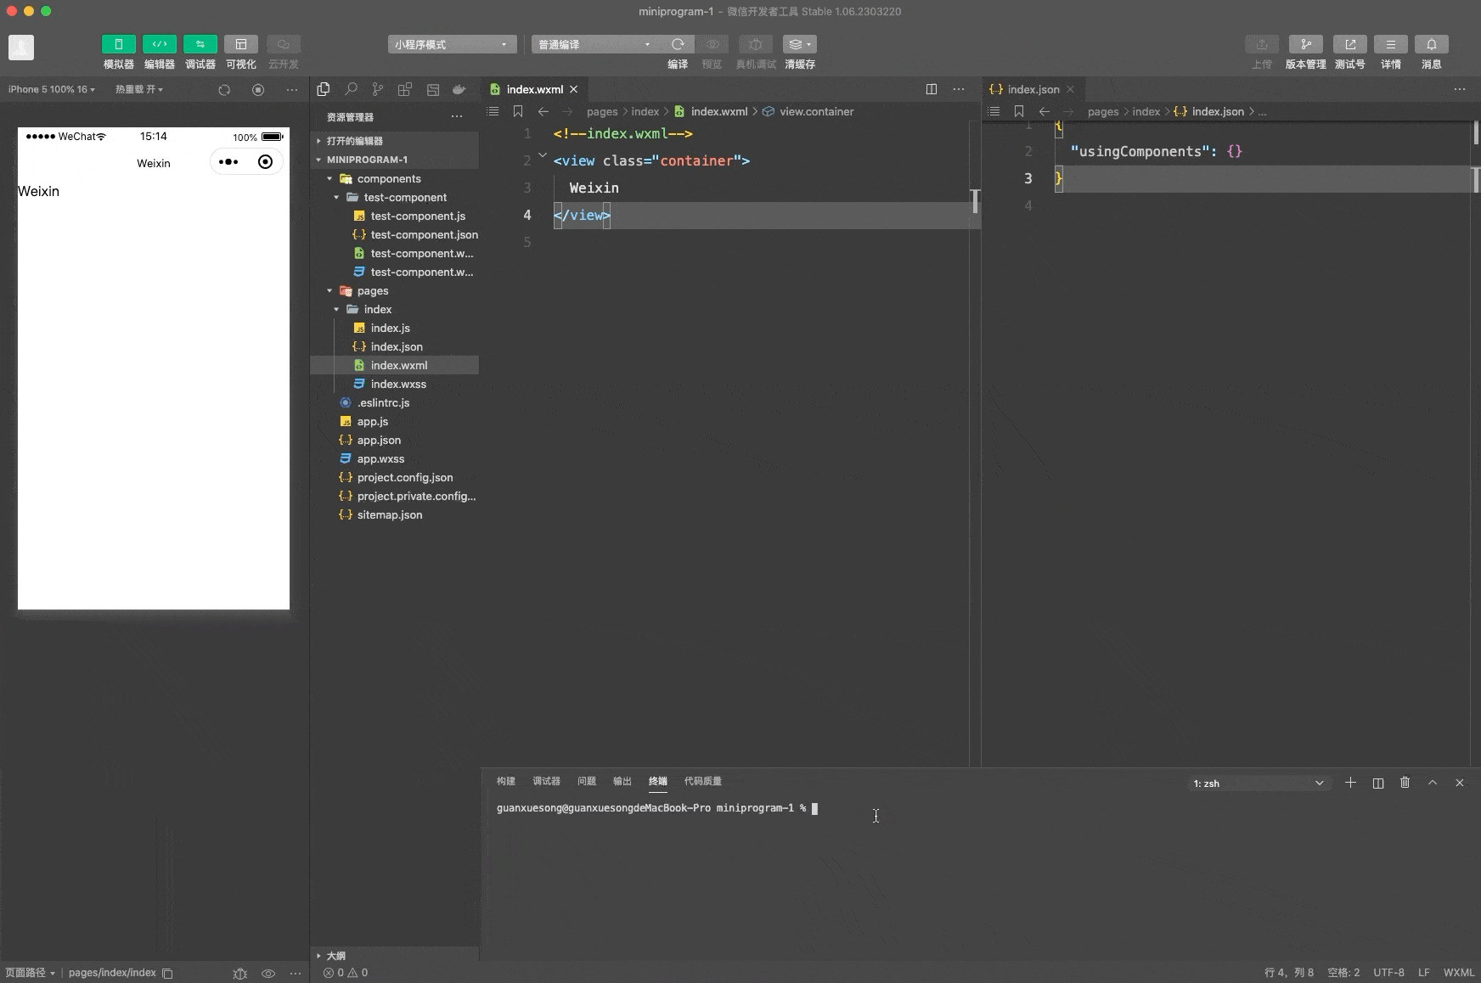Open project.config.json file
Image resolution: width=1481 pixels, height=983 pixels.
[395, 477]
